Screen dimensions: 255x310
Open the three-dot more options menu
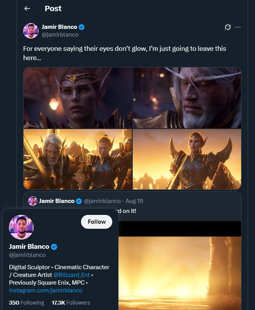click(x=238, y=27)
